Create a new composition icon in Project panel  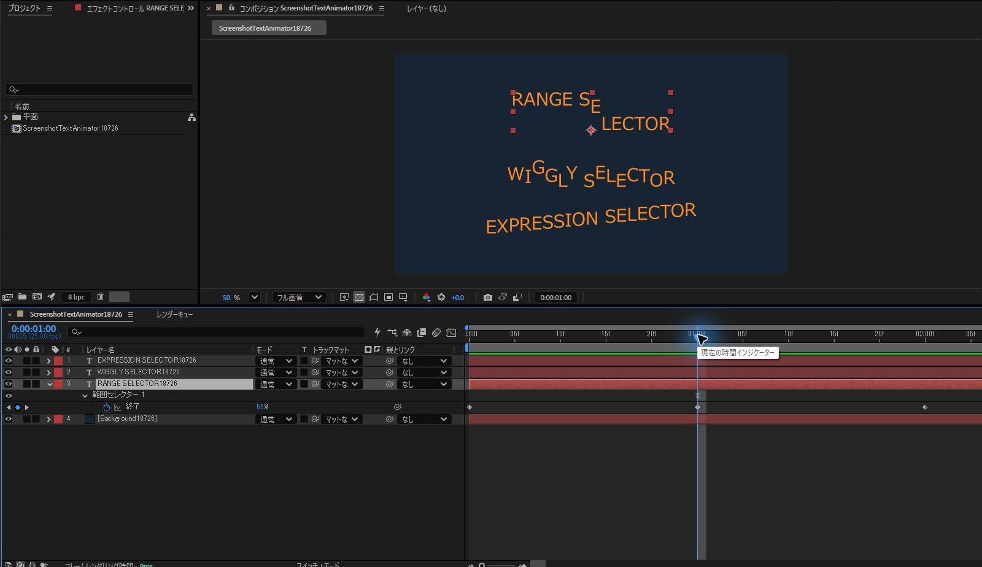(x=37, y=296)
